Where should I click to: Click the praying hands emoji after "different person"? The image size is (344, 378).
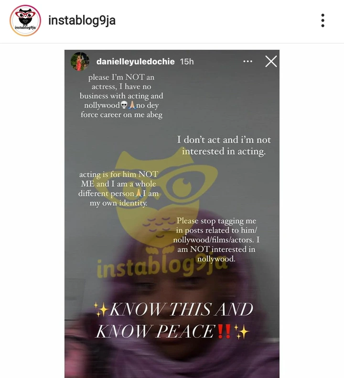pyautogui.click(x=139, y=193)
